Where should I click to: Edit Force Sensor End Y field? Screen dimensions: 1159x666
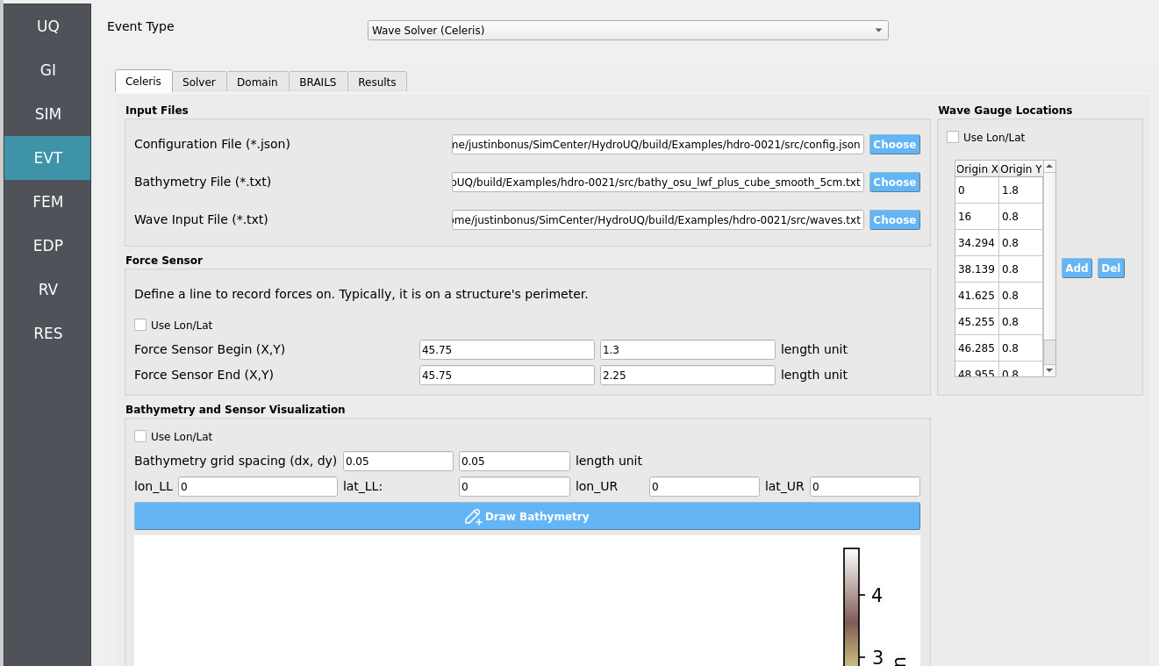(688, 375)
